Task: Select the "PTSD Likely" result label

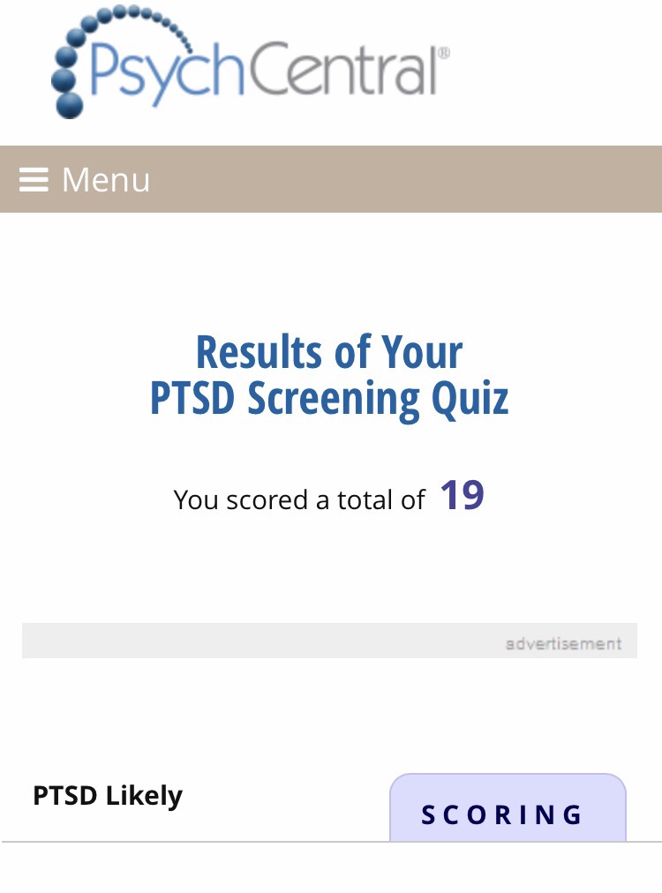Action: click(108, 796)
